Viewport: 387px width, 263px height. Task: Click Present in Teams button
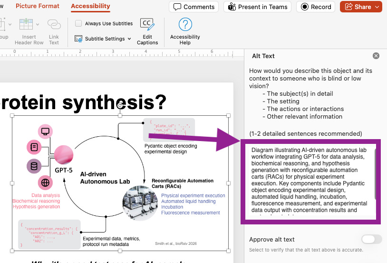click(x=257, y=7)
